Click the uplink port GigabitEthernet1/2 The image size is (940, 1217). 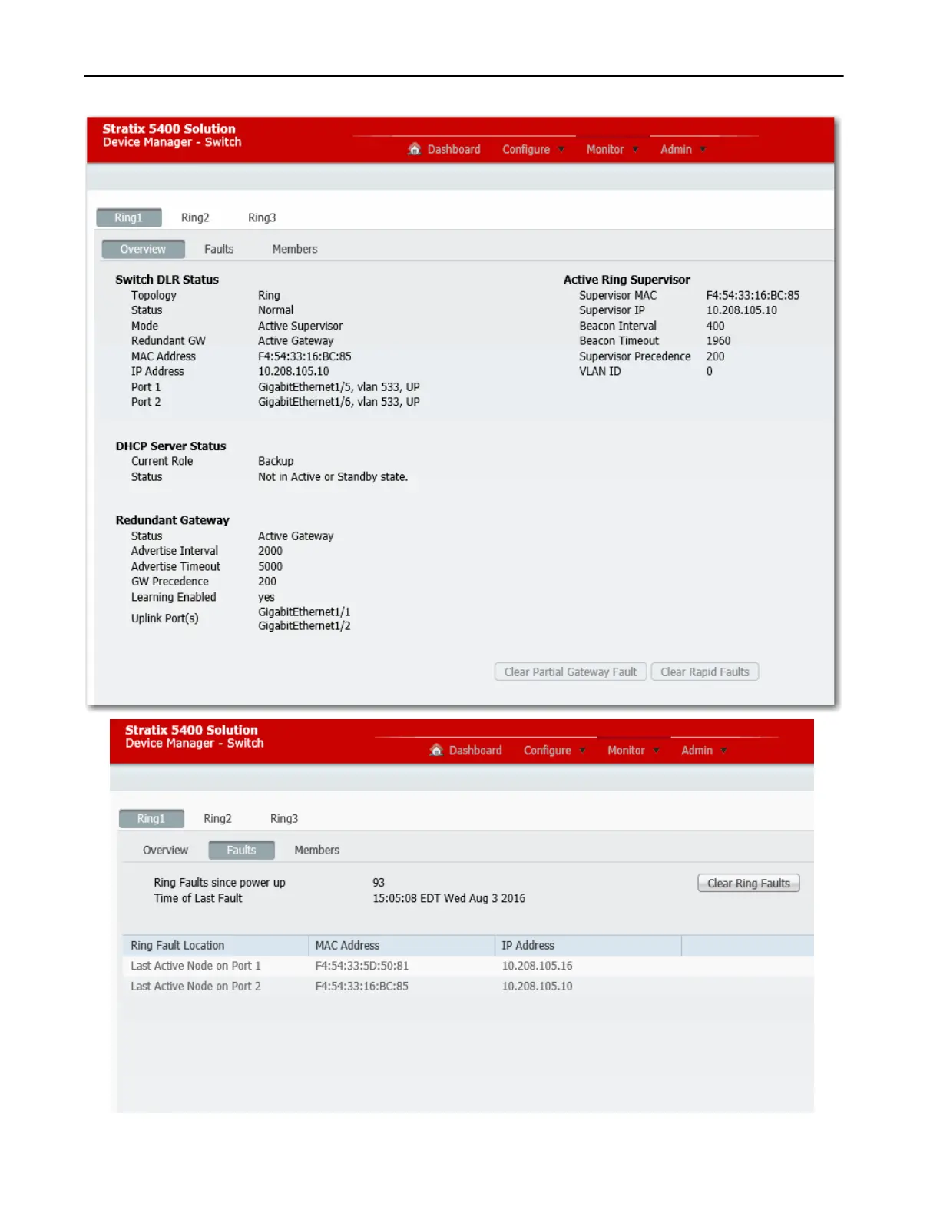pos(304,626)
